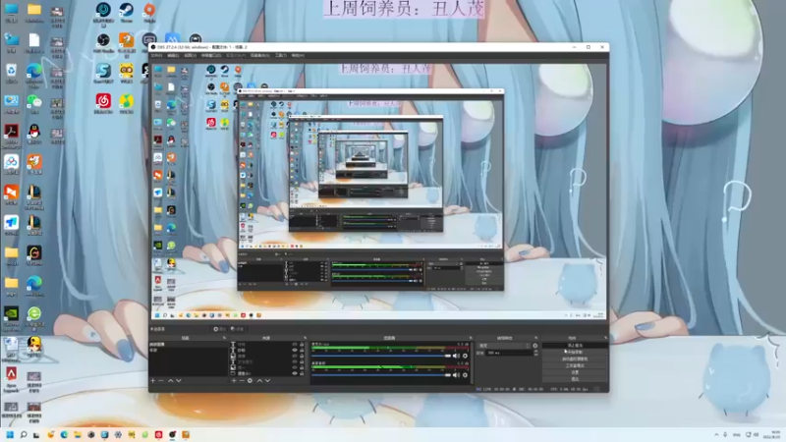Click the 属性 (Properties) button above the docks
This screenshot has height=442, width=786.
coord(219,329)
